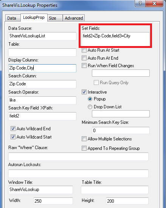
Task: Check the Auto Run At End option
Action: click(84, 58)
